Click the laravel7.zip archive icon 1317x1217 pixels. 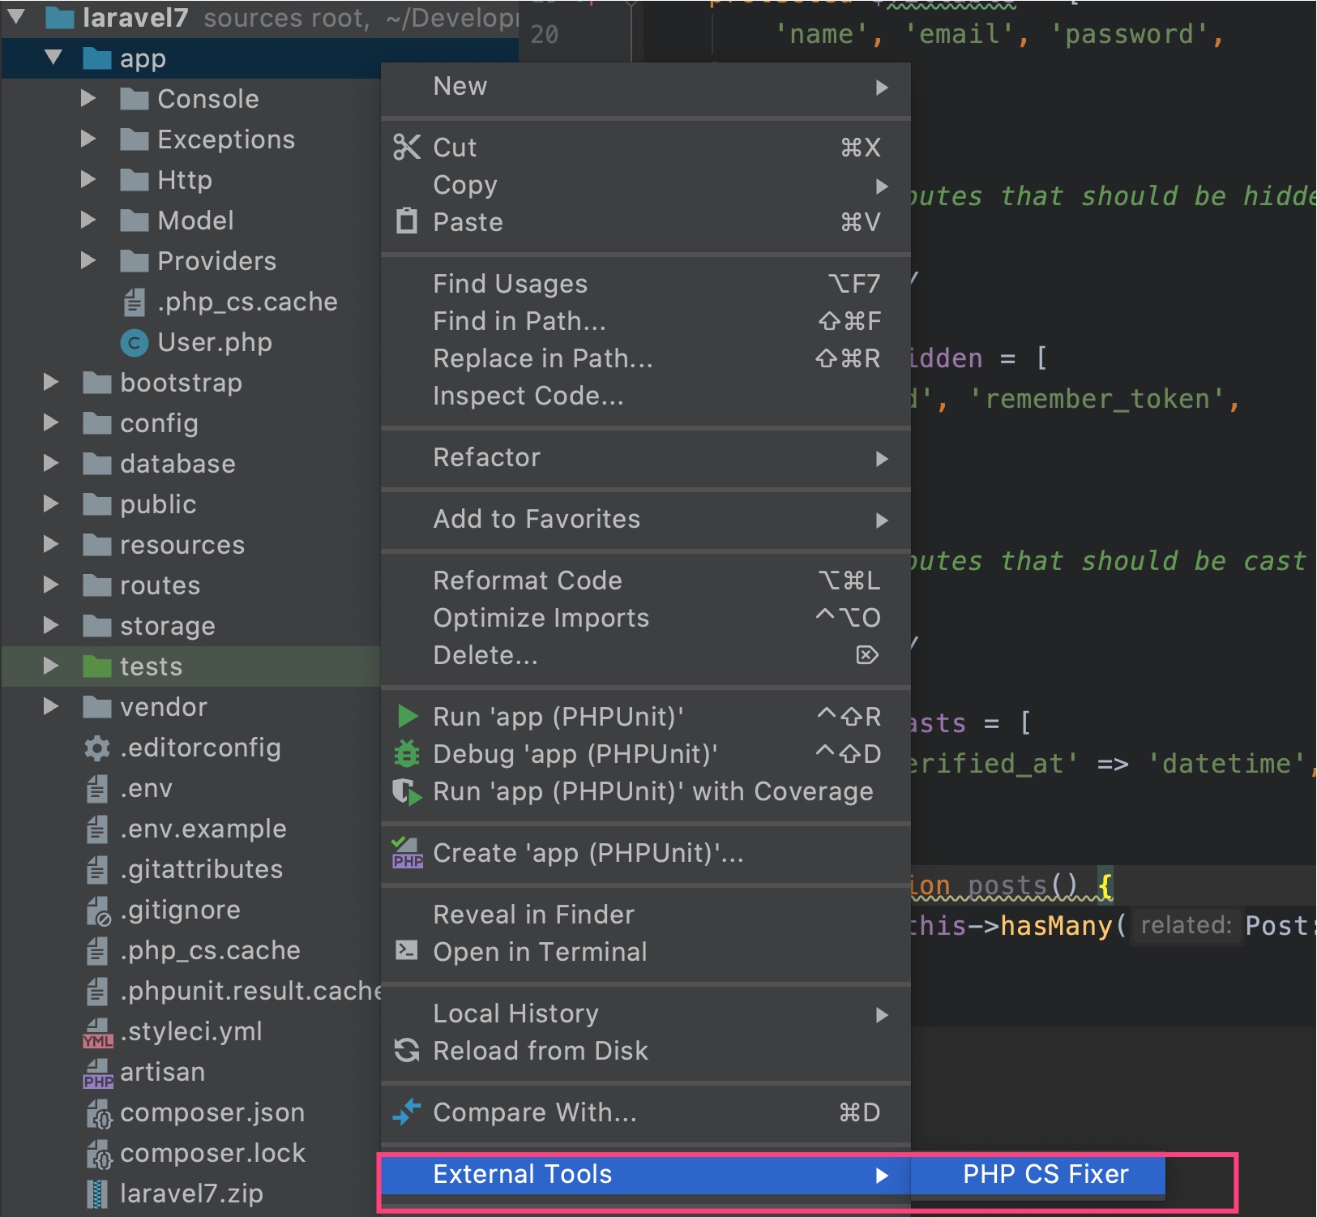[96, 1194]
